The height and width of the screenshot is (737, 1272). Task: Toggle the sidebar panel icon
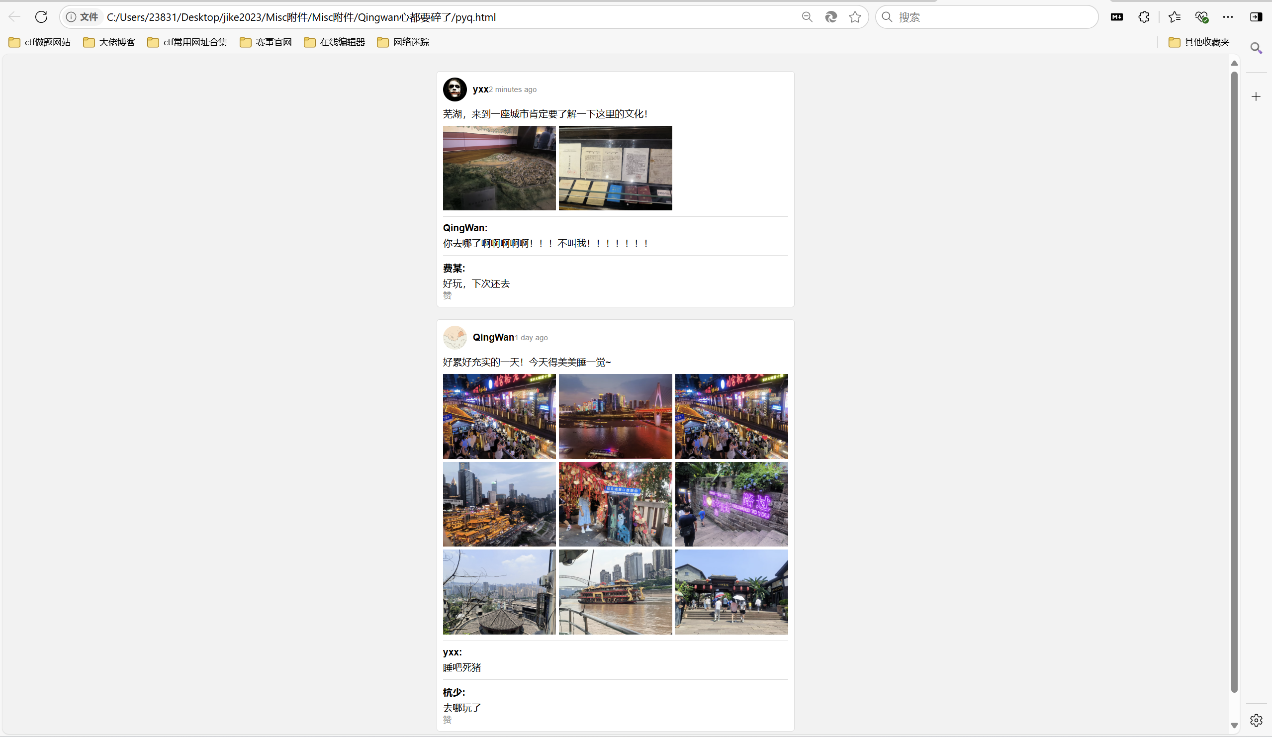[1256, 17]
